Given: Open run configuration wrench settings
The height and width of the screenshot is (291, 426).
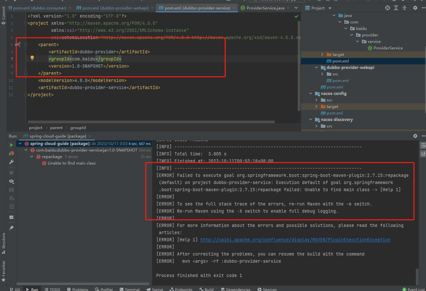Looking at the screenshot, I should point(11,162).
